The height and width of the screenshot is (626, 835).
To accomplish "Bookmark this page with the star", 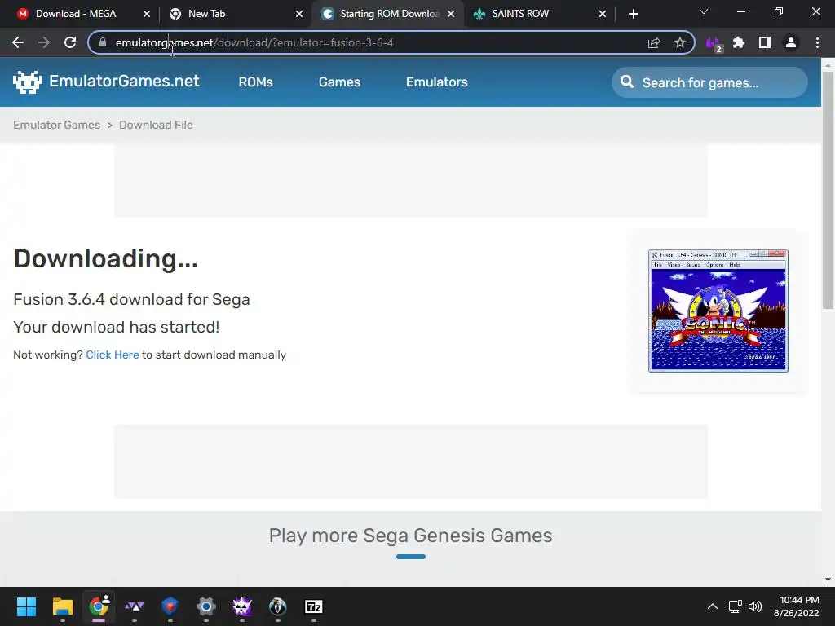I will (679, 42).
